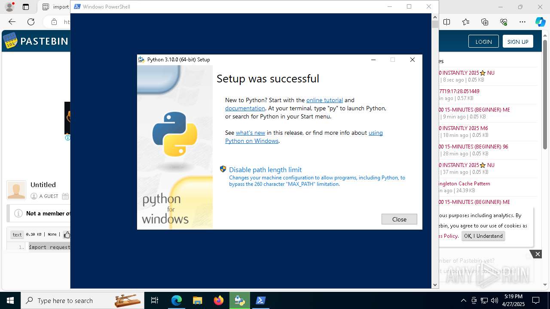The height and width of the screenshot is (309, 550).
Task: Show hidden tray icons chevron
Action: click(x=463, y=300)
